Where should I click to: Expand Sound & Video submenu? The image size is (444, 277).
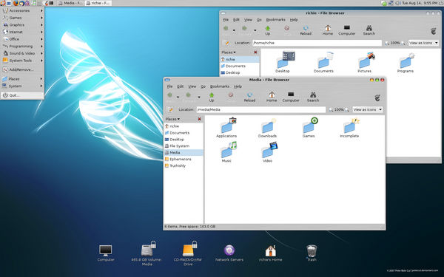pos(22,53)
